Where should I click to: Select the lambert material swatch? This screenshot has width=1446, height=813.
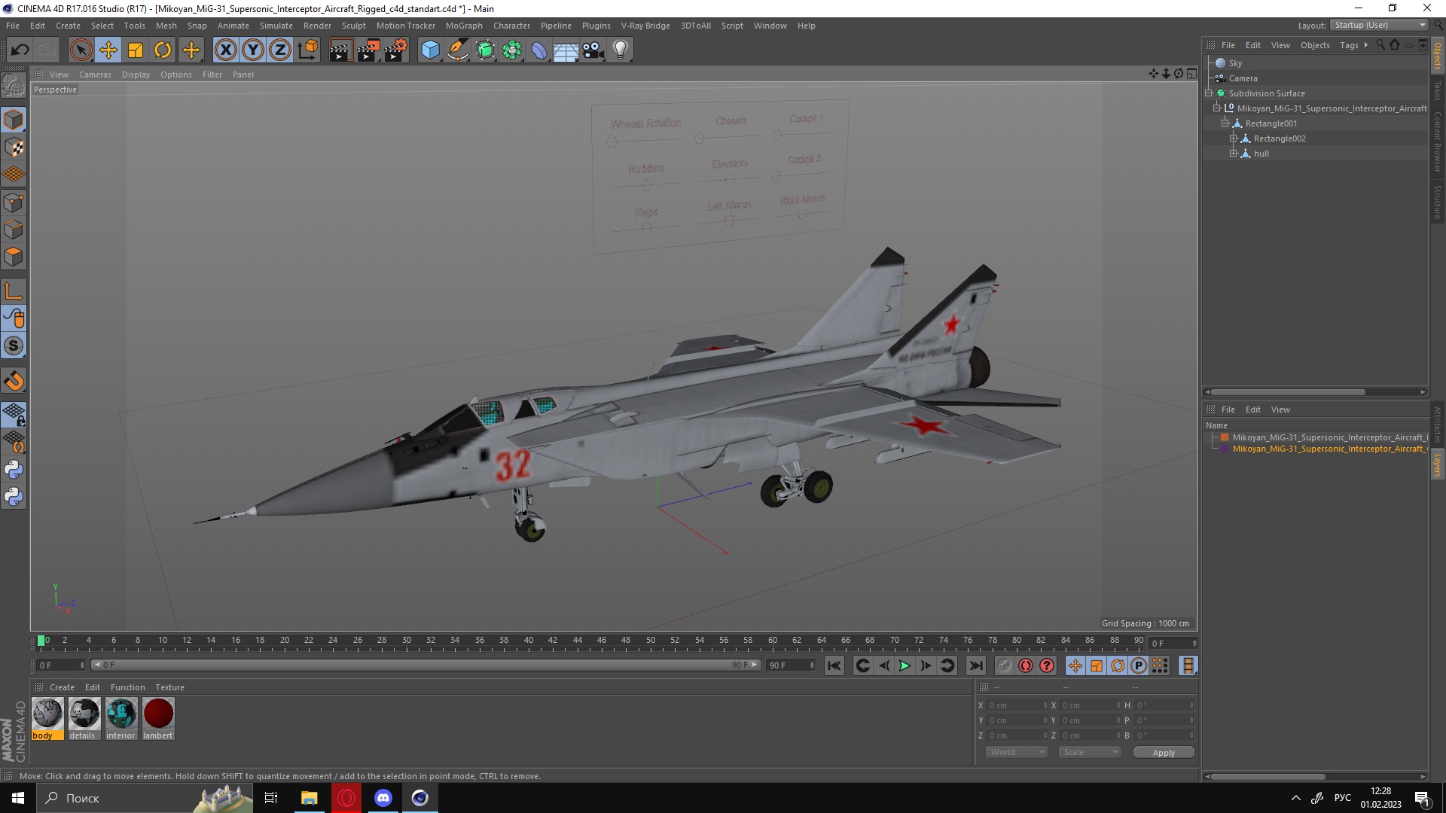pyautogui.click(x=158, y=719)
